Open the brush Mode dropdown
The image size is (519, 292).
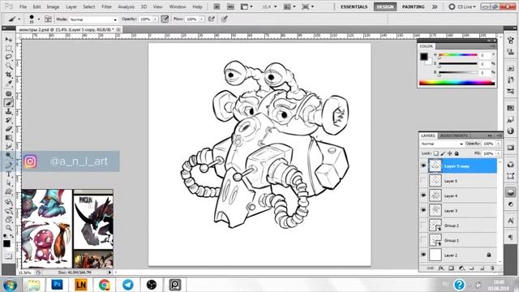(x=94, y=19)
